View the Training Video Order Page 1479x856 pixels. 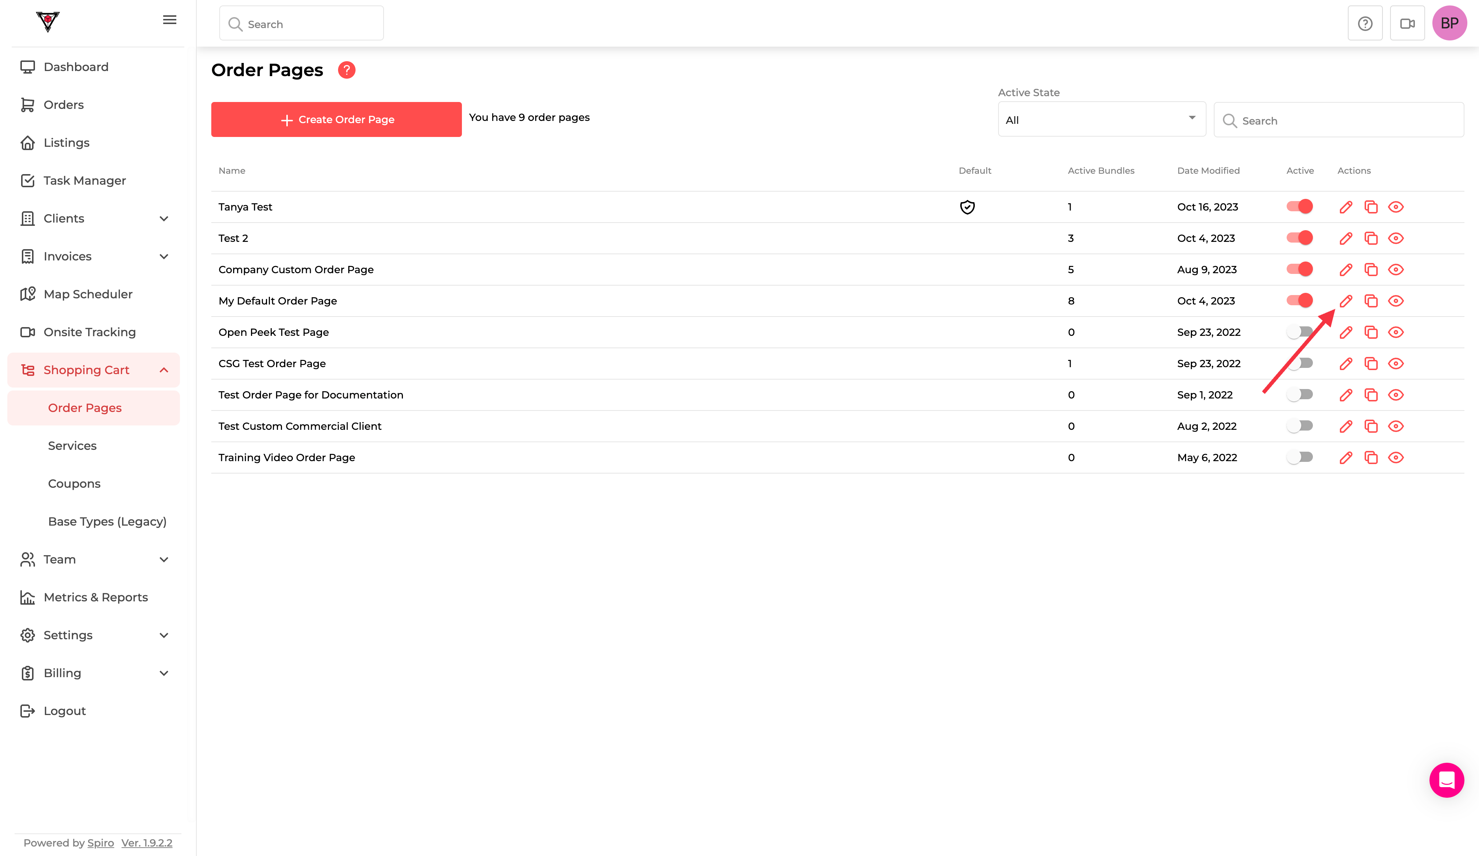(1396, 458)
